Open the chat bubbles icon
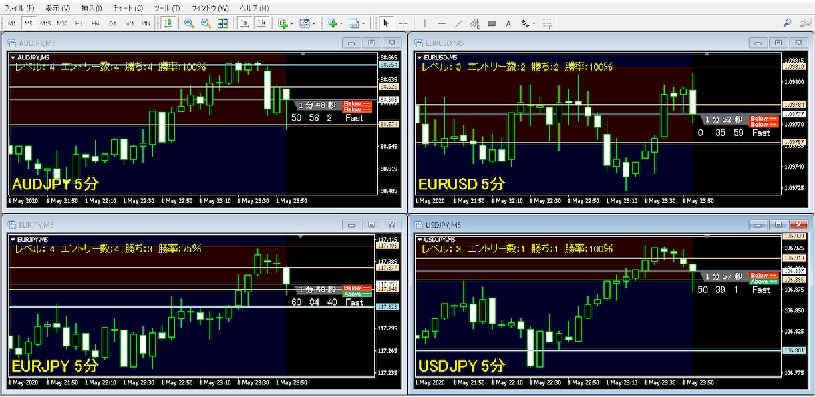The height and width of the screenshot is (397, 815). click(x=805, y=23)
